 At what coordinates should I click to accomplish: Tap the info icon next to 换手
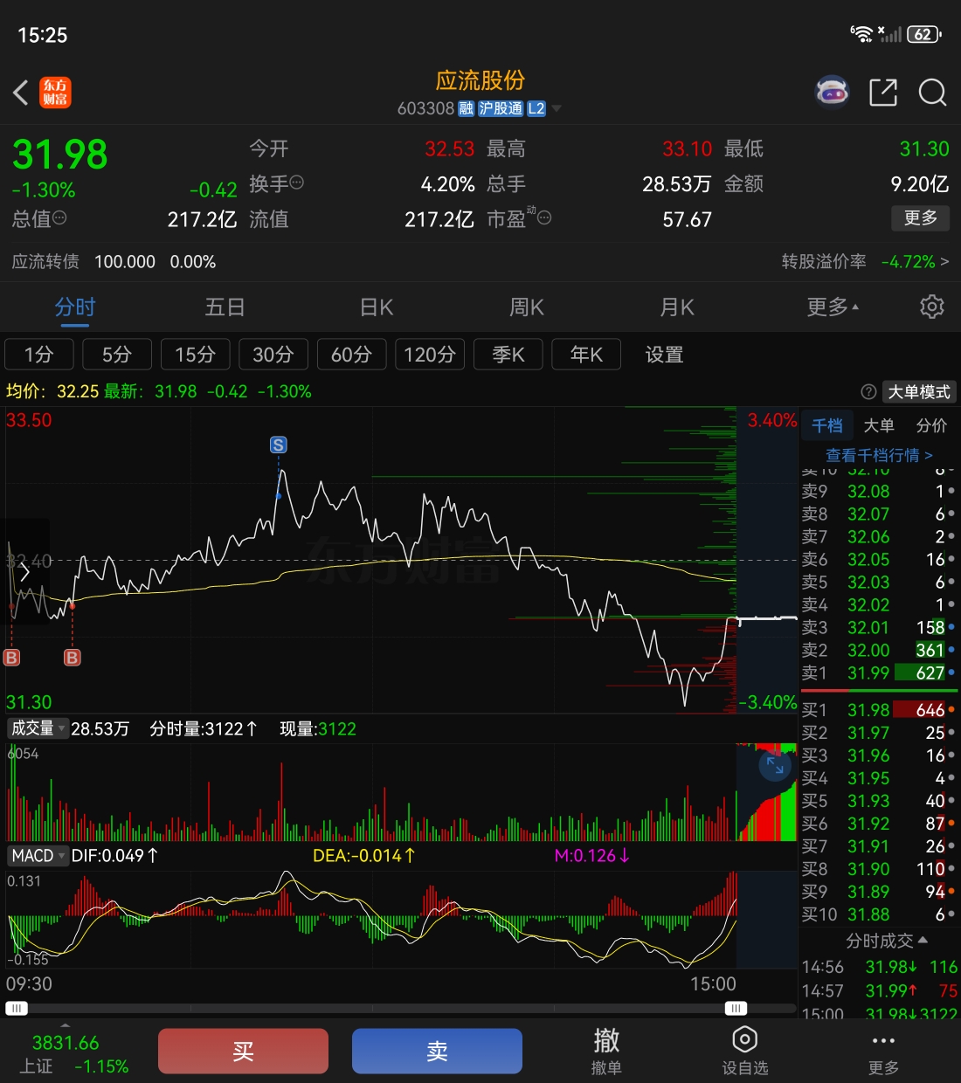coord(297,183)
